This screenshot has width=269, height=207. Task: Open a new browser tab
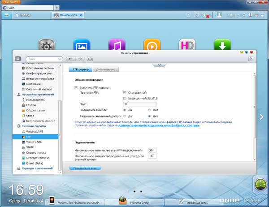click(x=56, y=8)
